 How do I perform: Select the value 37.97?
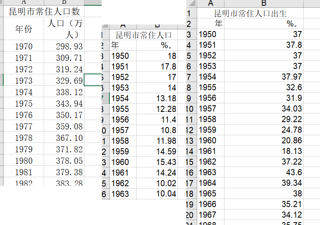coord(264,77)
